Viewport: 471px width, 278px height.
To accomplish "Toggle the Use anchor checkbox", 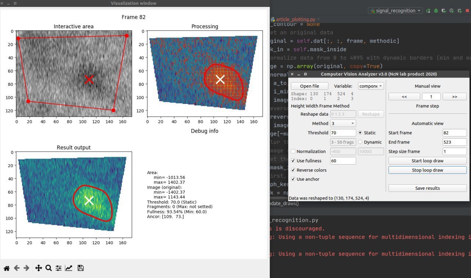I will (x=293, y=179).
